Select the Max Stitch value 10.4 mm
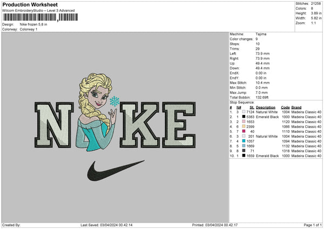 pyautogui.click(x=262, y=83)
